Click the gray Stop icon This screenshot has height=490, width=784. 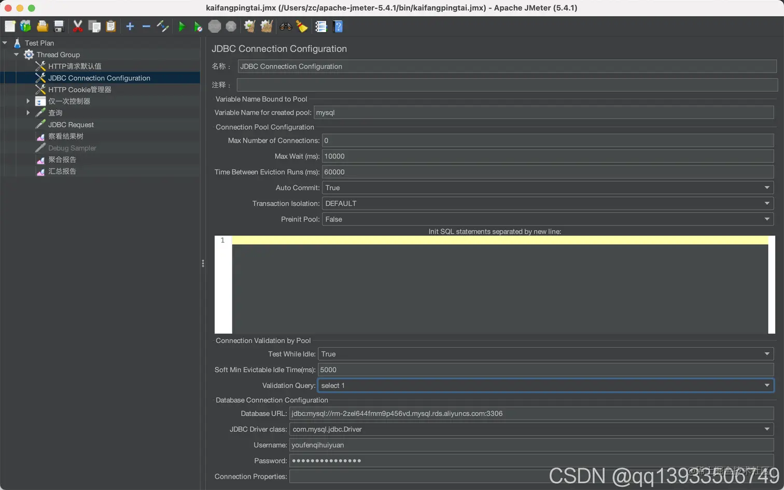215,26
